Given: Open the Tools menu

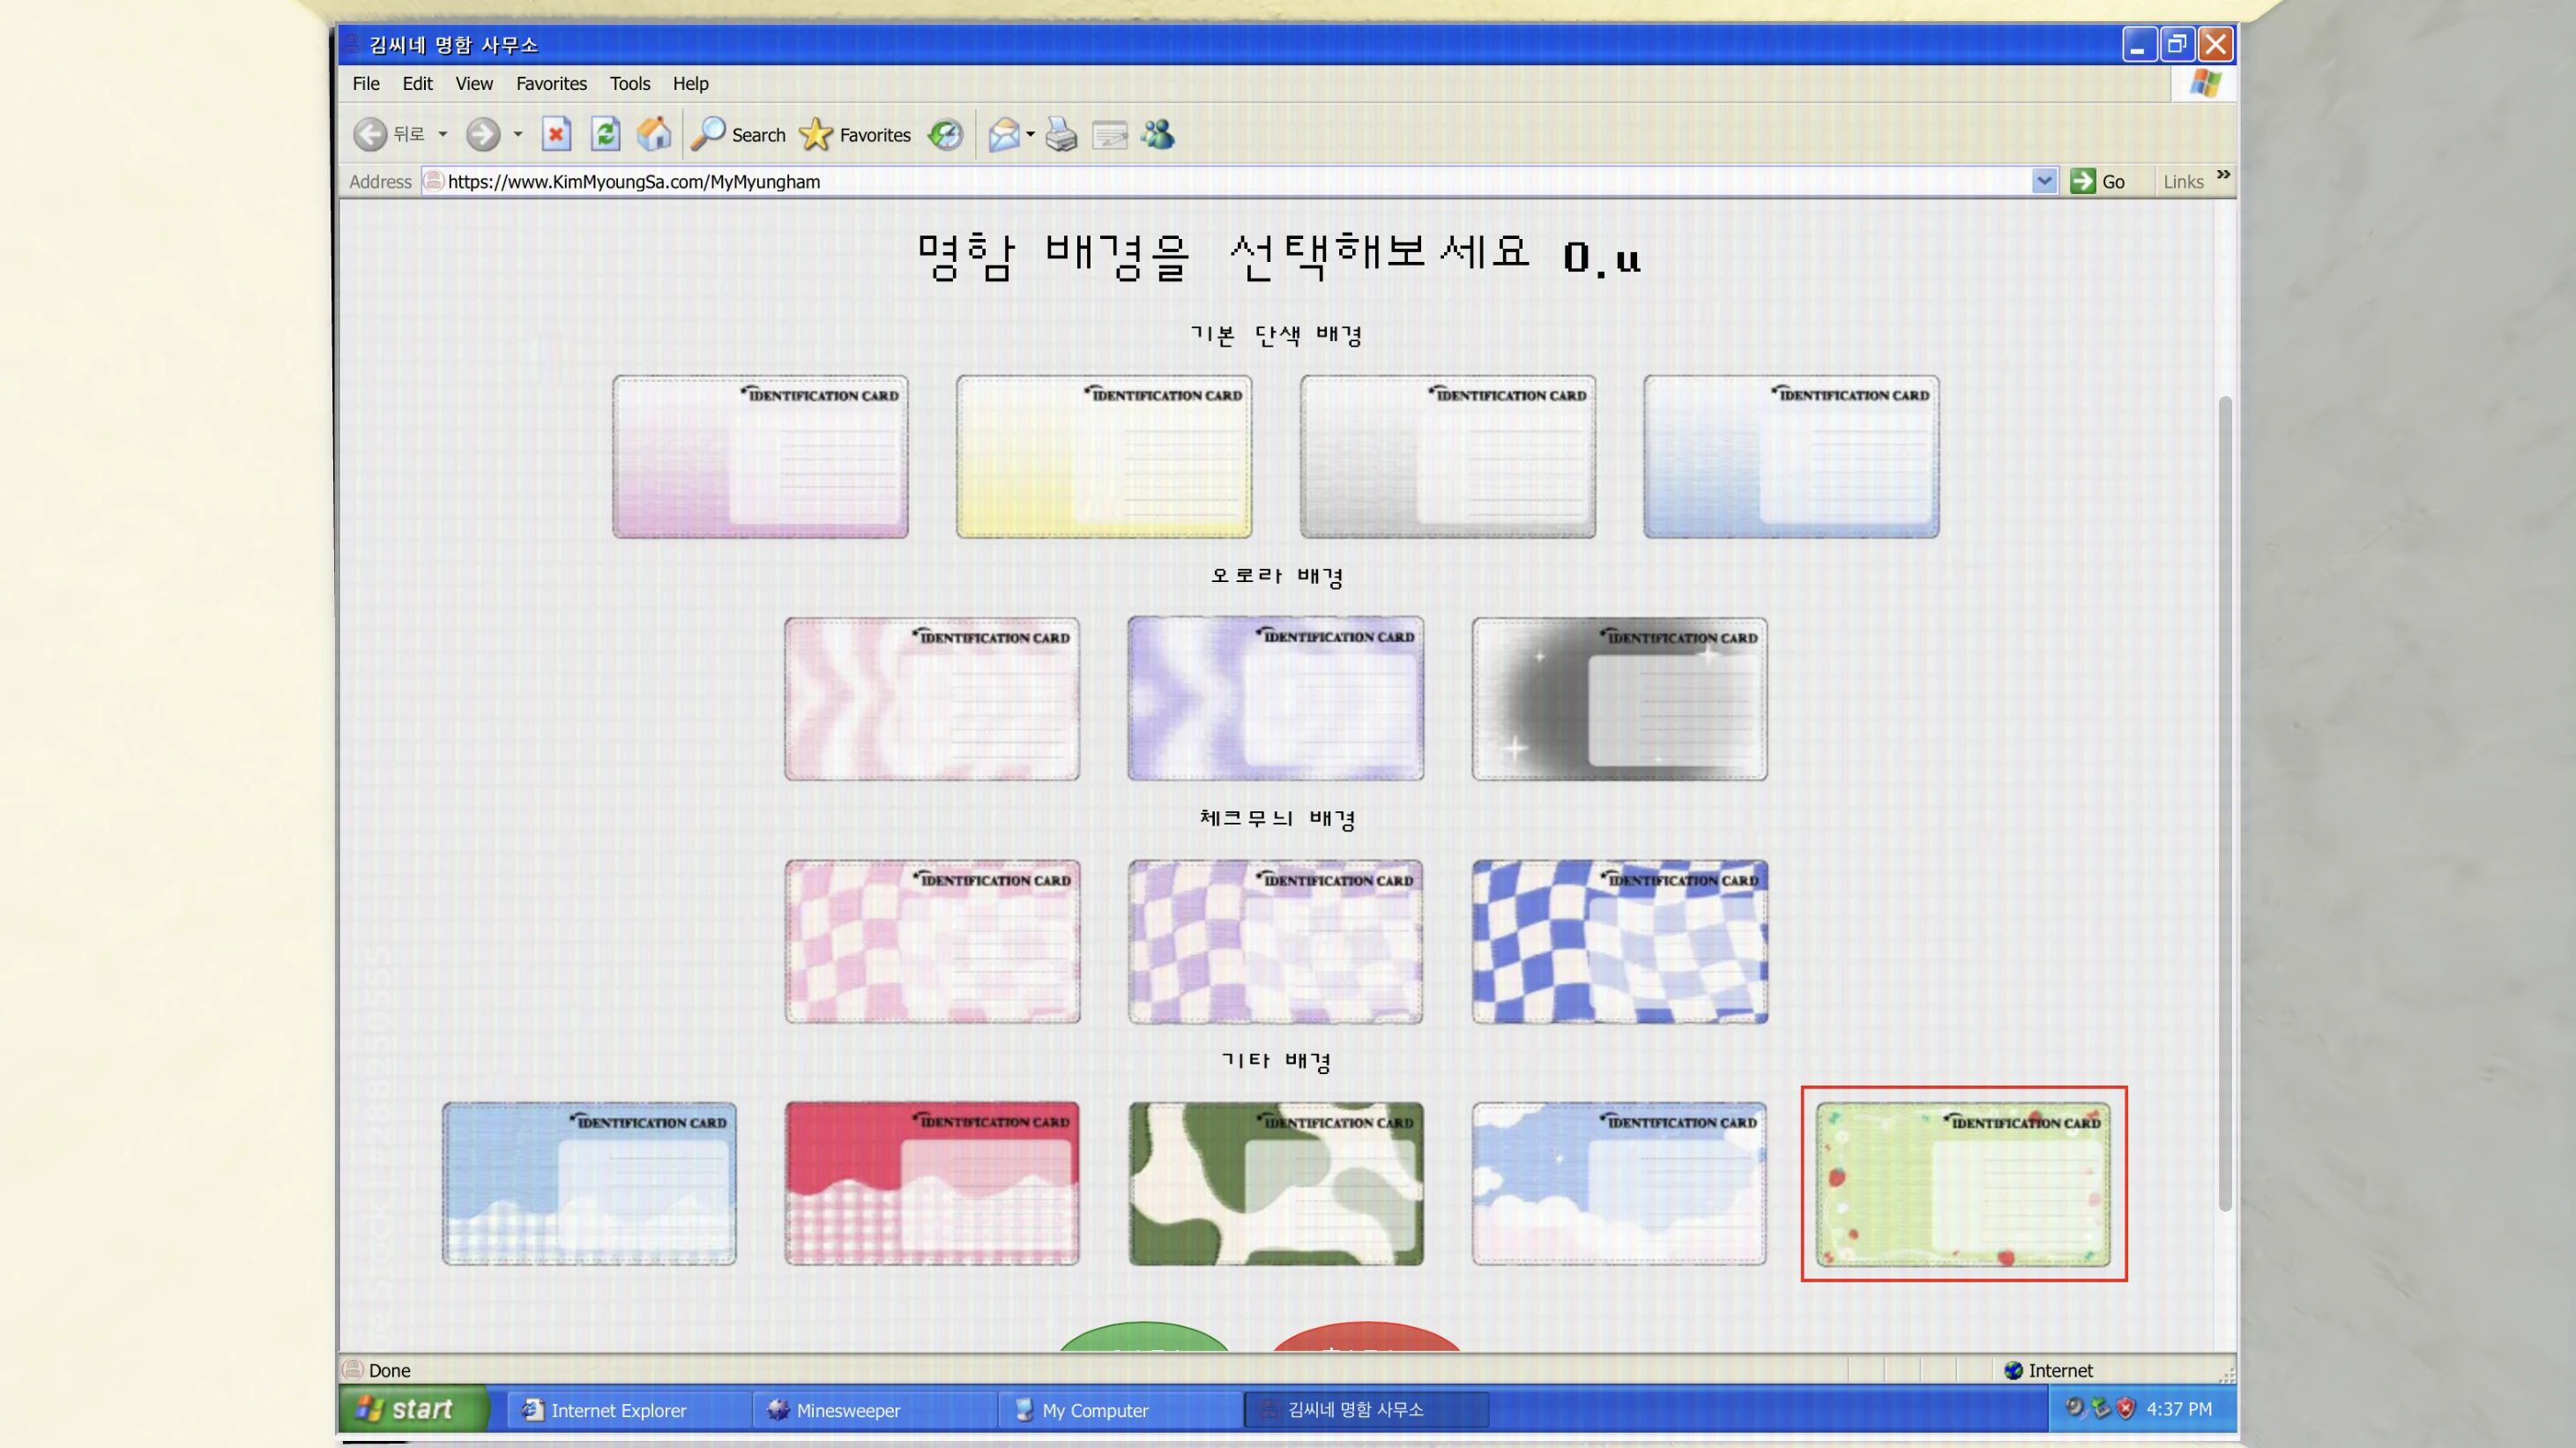Looking at the screenshot, I should [x=630, y=83].
